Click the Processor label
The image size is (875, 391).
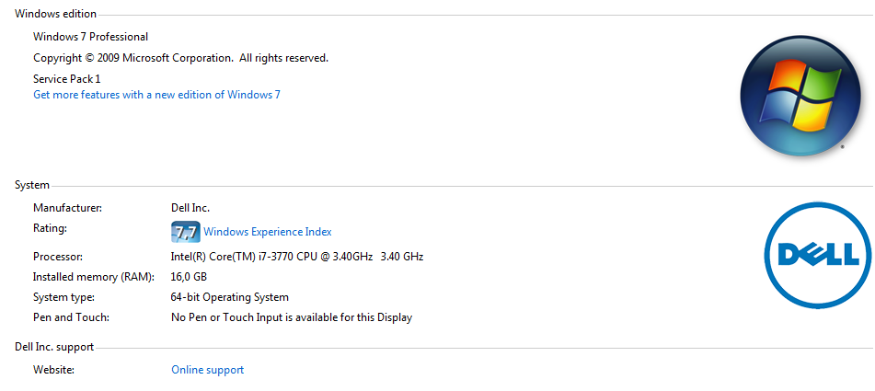point(58,257)
